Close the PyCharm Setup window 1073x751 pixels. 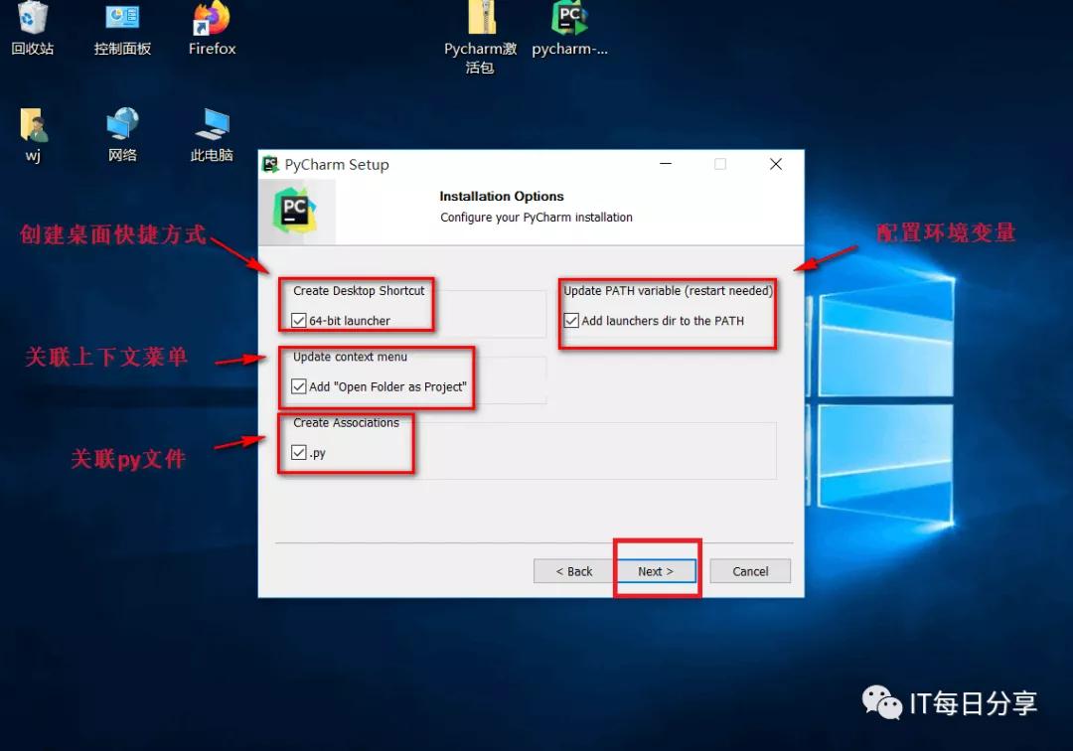point(775,164)
